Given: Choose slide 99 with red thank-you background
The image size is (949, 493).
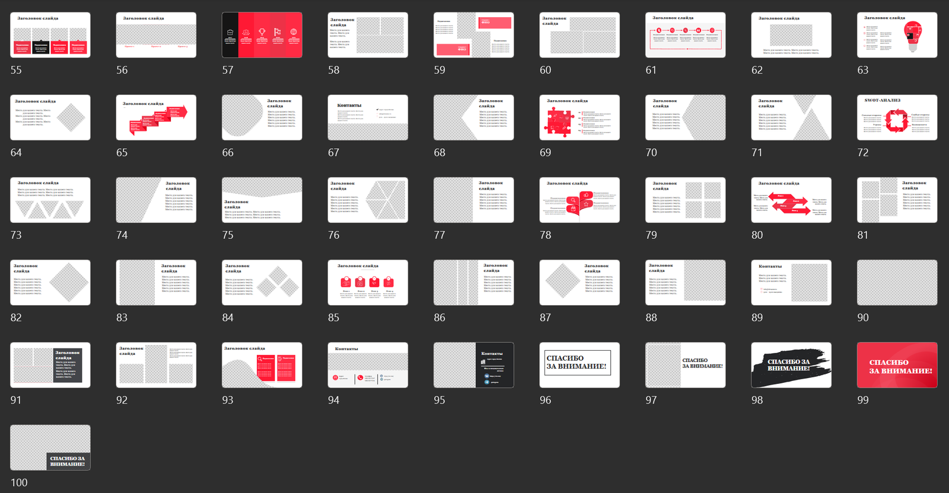Looking at the screenshot, I should (897, 365).
